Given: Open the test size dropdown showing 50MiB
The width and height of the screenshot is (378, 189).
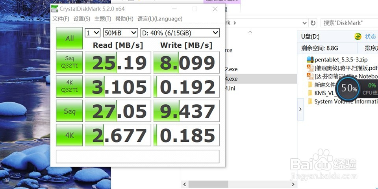Looking at the screenshot, I should 120,33.
